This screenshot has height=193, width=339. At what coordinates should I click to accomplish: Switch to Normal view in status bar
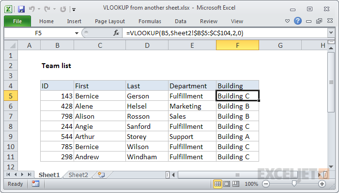coord(218,184)
